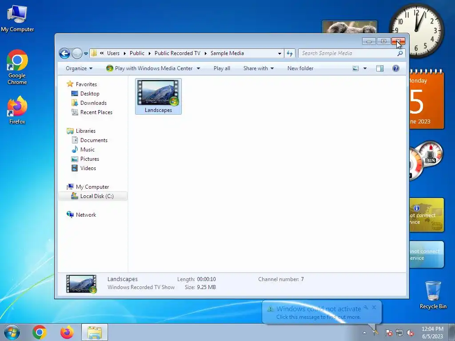Image resolution: width=455 pixels, height=341 pixels.
Task: Open the recent pages dropdown arrow
Action: tap(86, 54)
